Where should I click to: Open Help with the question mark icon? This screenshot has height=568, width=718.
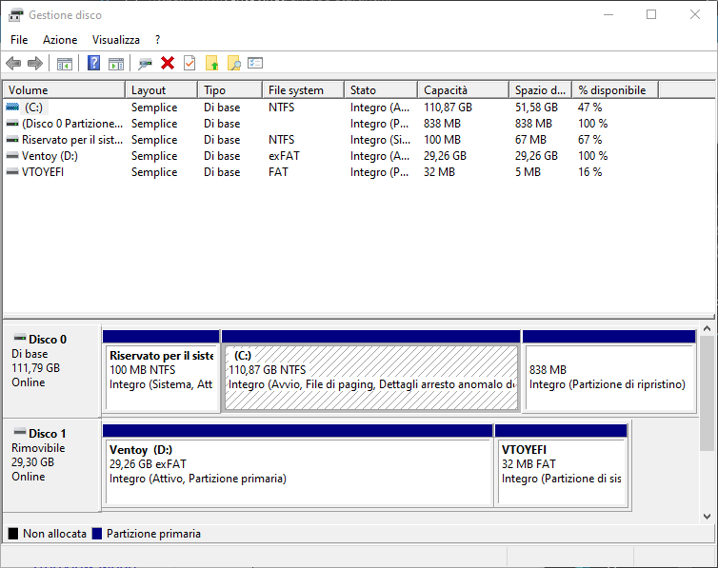(x=93, y=63)
